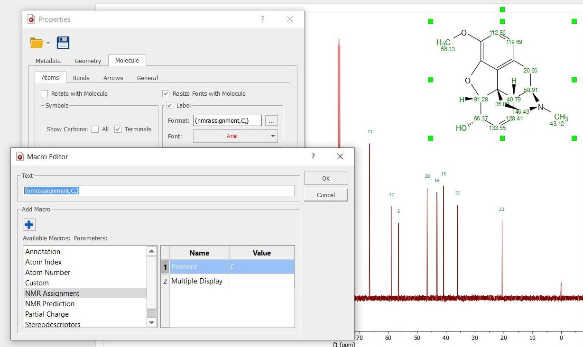
Task: Click the Value column header
Action: point(261,253)
